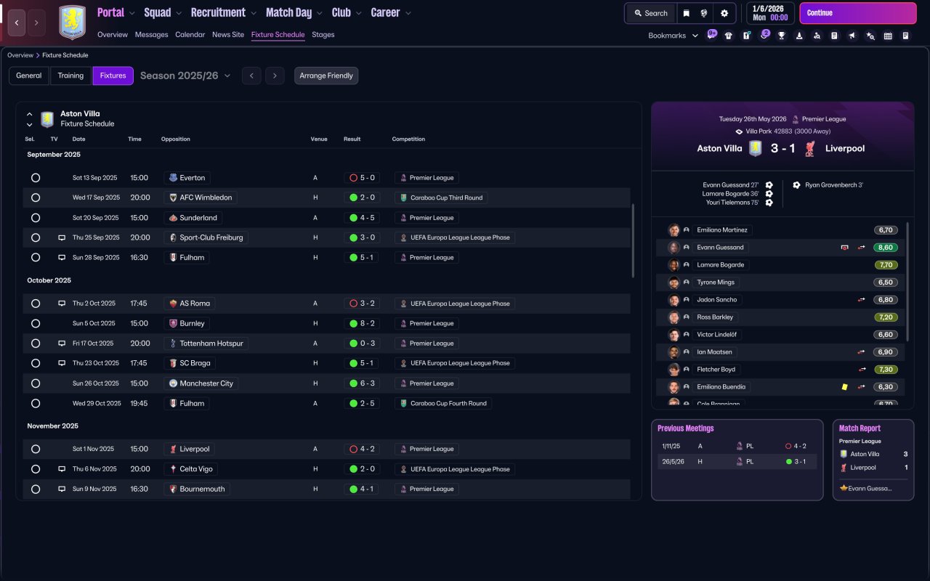Click Emiliano Martinez's player portrait

674,230
